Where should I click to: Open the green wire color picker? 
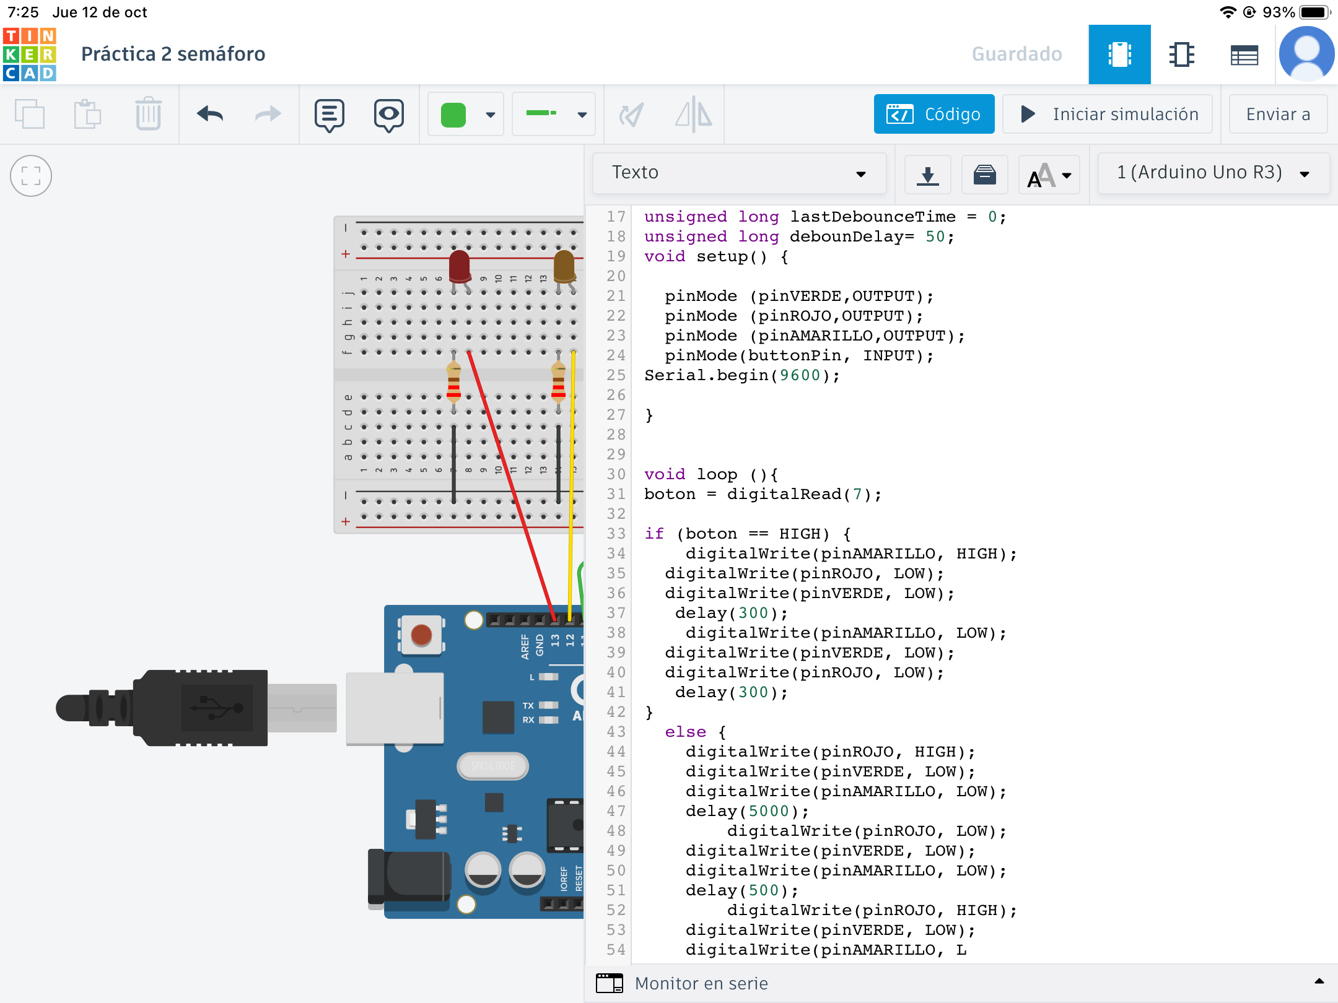tap(466, 115)
